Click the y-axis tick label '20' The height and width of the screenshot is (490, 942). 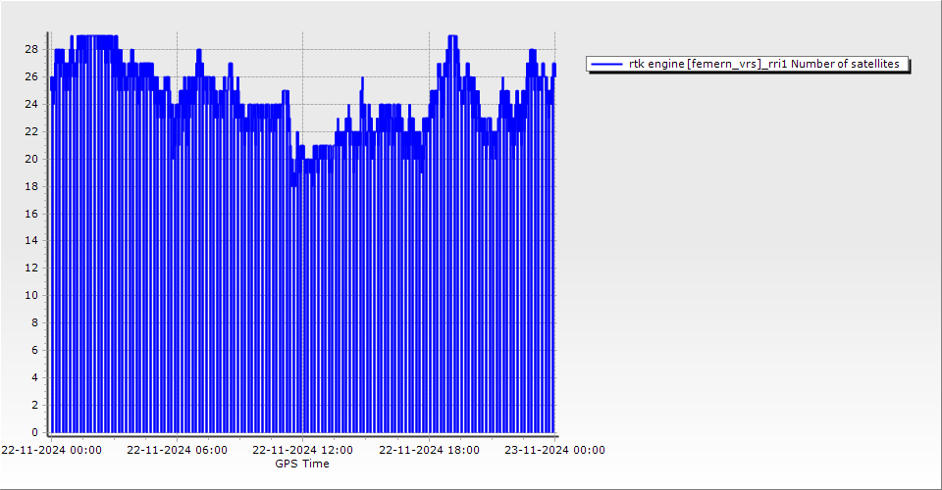pyautogui.click(x=31, y=159)
